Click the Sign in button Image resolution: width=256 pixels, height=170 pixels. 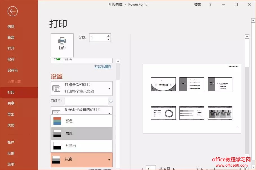(x=198, y=4)
